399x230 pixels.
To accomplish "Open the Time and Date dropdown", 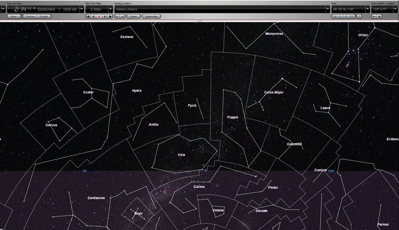I will pos(81,9).
